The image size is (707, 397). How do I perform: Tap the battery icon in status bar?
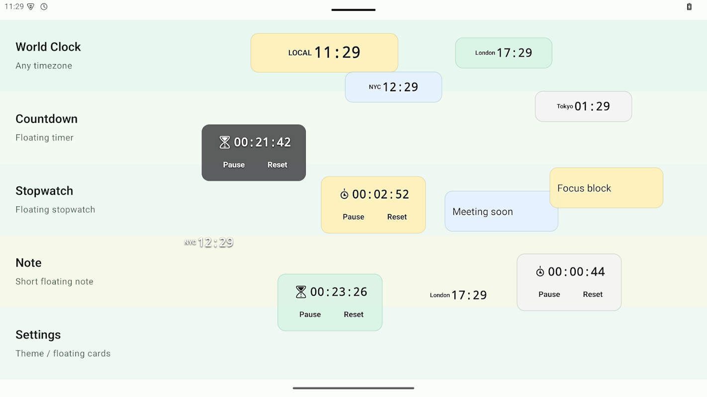(689, 6)
